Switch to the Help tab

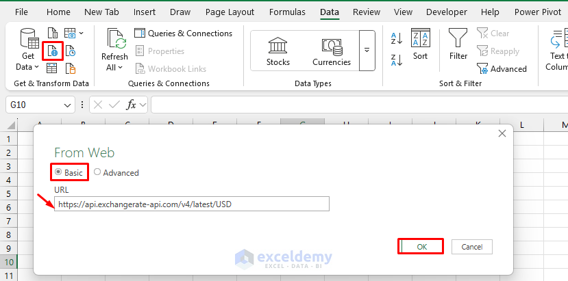(490, 12)
